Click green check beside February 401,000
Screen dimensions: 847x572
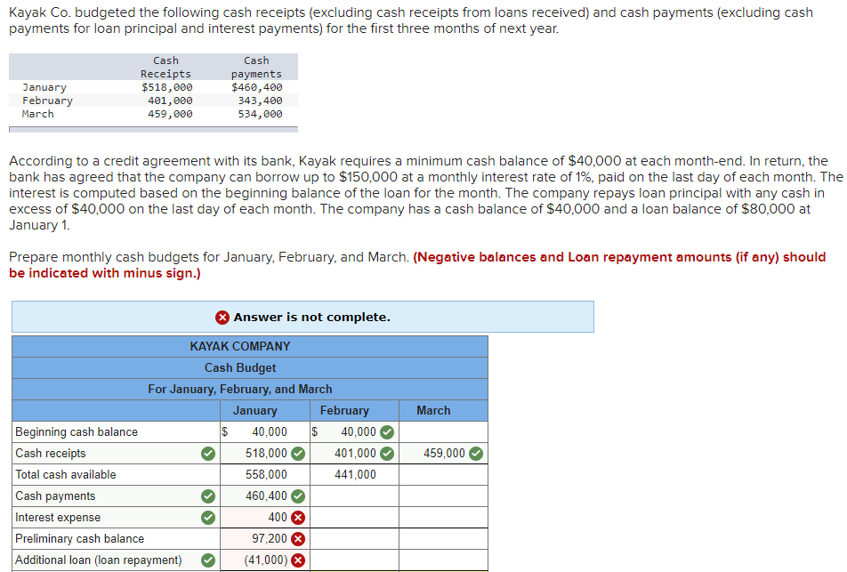click(387, 454)
